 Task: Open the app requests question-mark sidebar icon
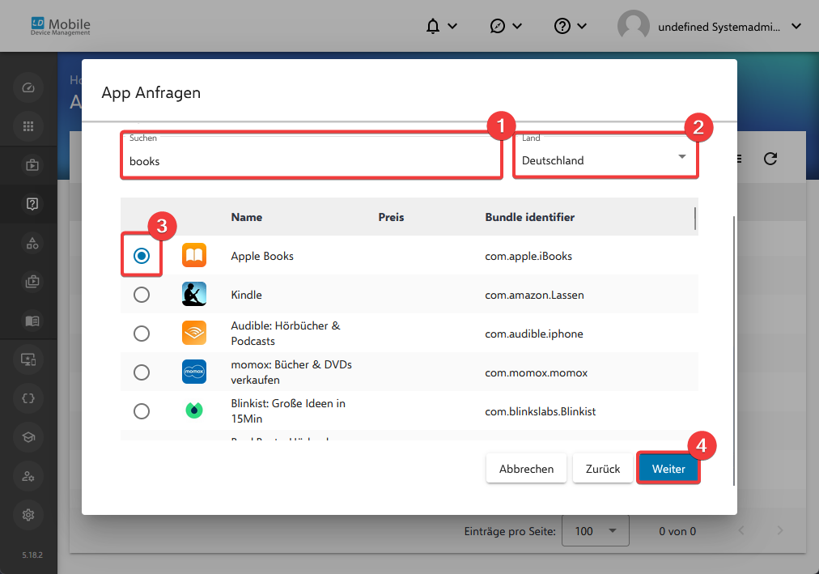pyautogui.click(x=32, y=204)
